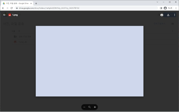Screen dimensions: 179x112
Task: Zoom out with the minus button
Action: tap(84, 107)
